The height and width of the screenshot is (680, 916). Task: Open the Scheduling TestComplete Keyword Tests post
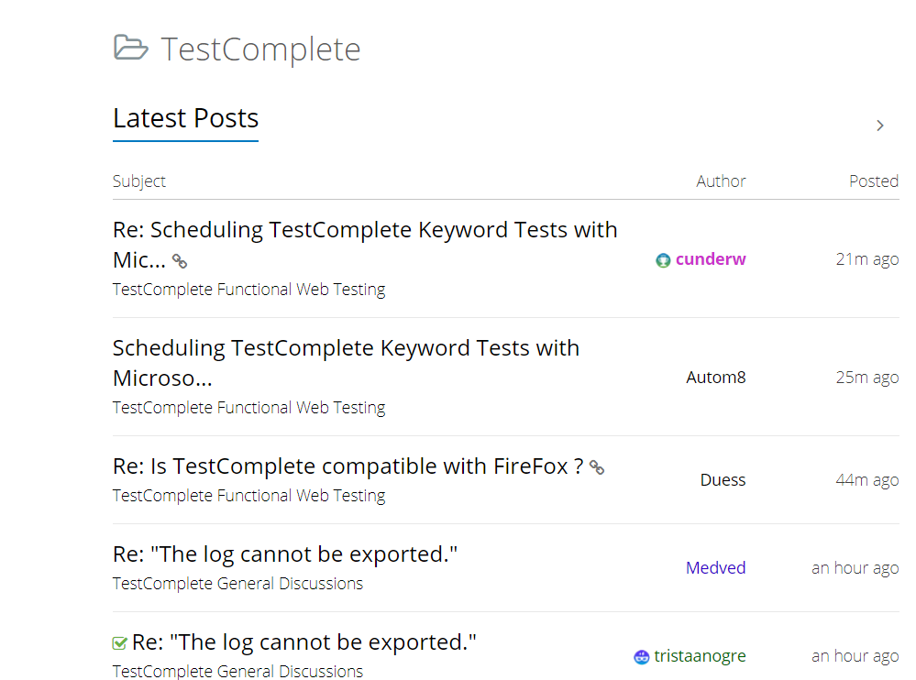click(346, 348)
